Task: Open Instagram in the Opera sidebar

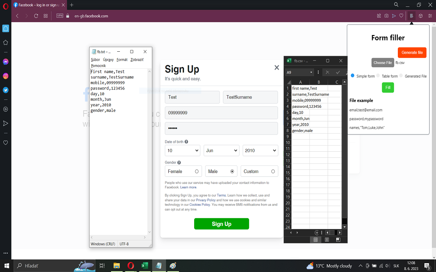Action: point(5,76)
